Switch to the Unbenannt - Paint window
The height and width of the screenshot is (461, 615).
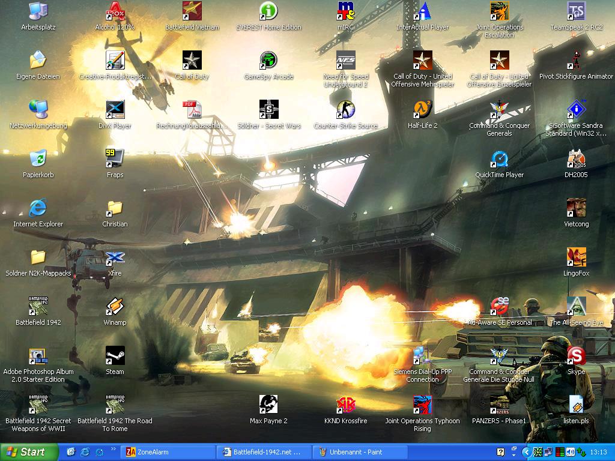(x=360, y=452)
